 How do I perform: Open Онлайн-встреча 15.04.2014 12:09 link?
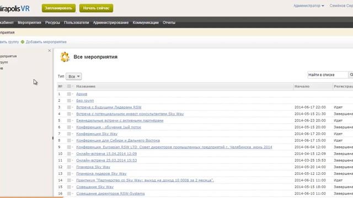pyautogui.click(x=106, y=154)
